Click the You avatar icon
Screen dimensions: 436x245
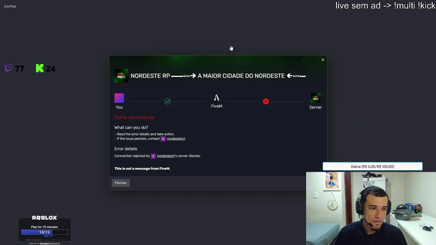pyautogui.click(x=119, y=98)
